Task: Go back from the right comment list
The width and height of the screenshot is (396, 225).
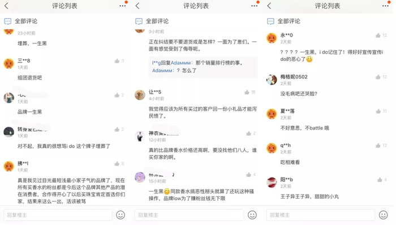Action: [269, 6]
